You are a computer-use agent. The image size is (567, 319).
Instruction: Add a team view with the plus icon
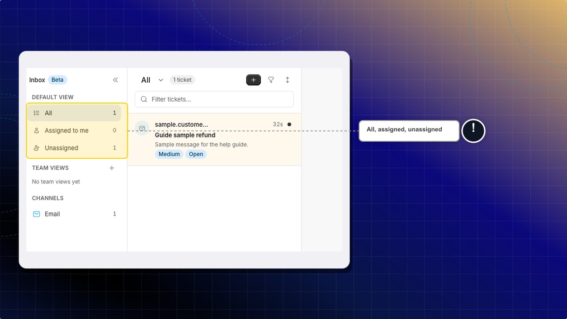(112, 168)
